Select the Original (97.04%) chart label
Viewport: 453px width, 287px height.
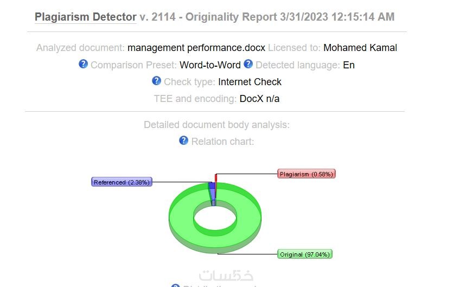click(305, 254)
